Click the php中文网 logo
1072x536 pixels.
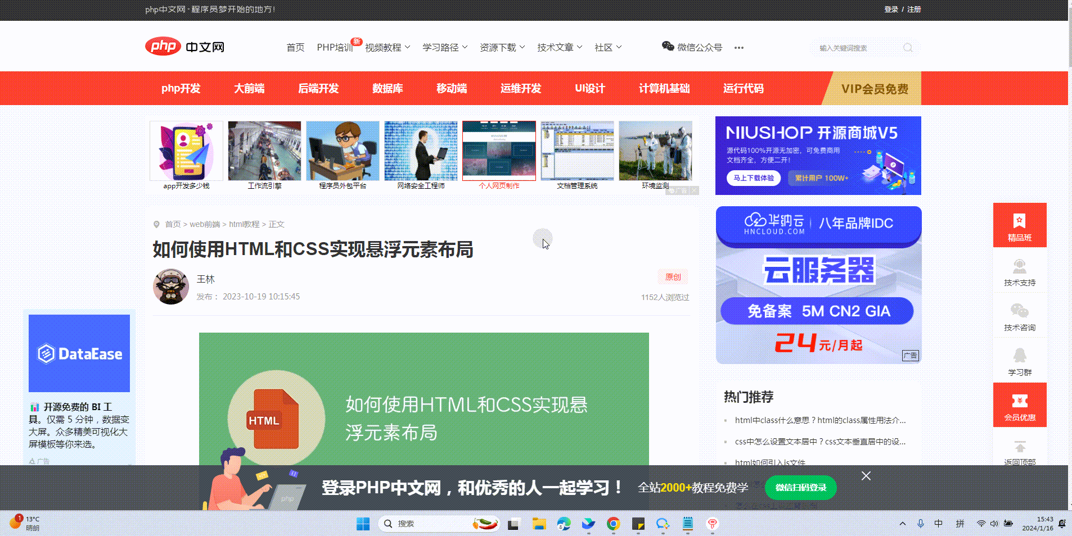pyautogui.click(x=184, y=47)
